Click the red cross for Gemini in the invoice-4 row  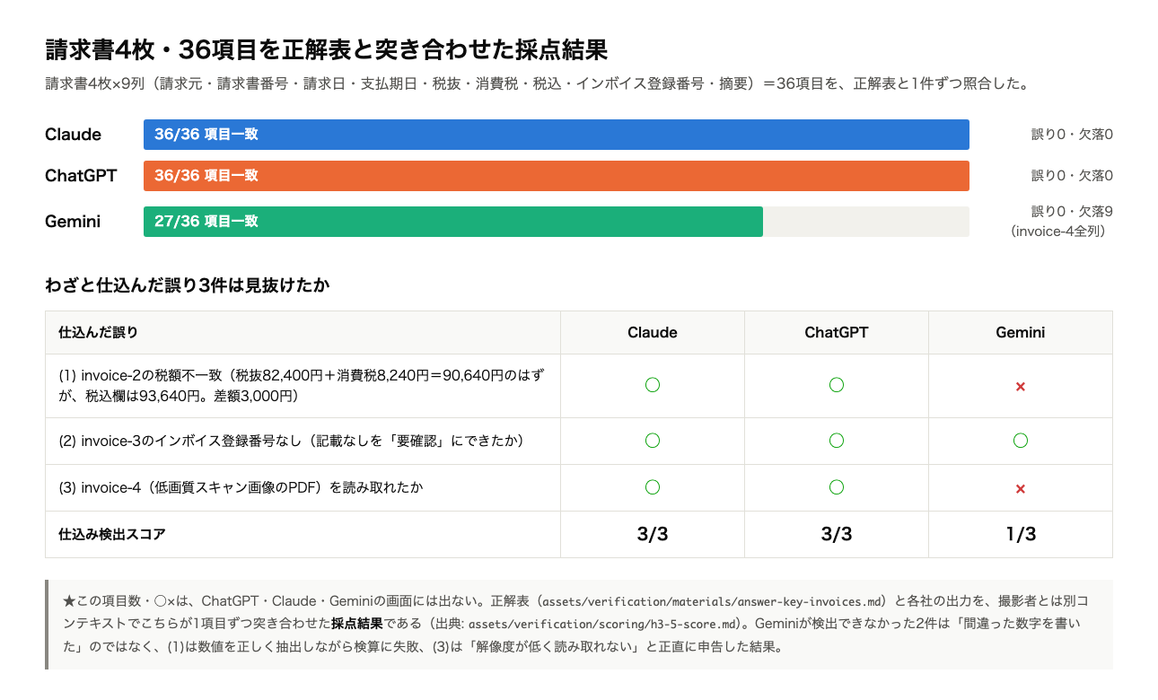(1021, 489)
